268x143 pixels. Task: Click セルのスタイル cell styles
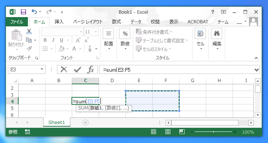coord(153,49)
